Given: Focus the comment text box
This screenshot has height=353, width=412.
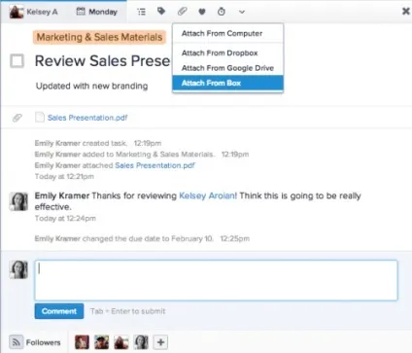Looking at the screenshot, I should click(216, 280).
